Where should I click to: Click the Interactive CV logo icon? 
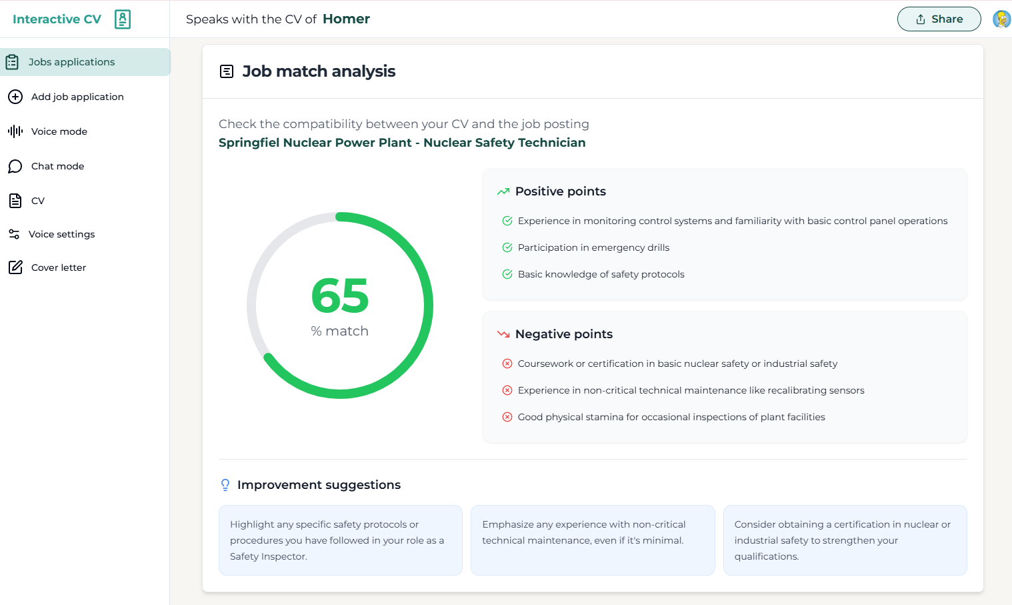[123, 19]
